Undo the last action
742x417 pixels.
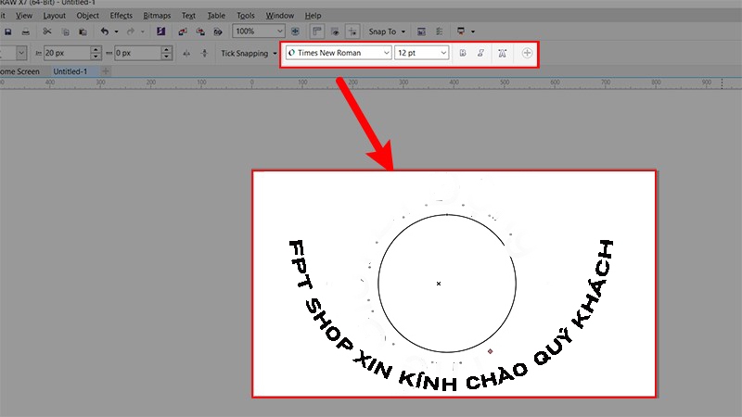[105, 32]
